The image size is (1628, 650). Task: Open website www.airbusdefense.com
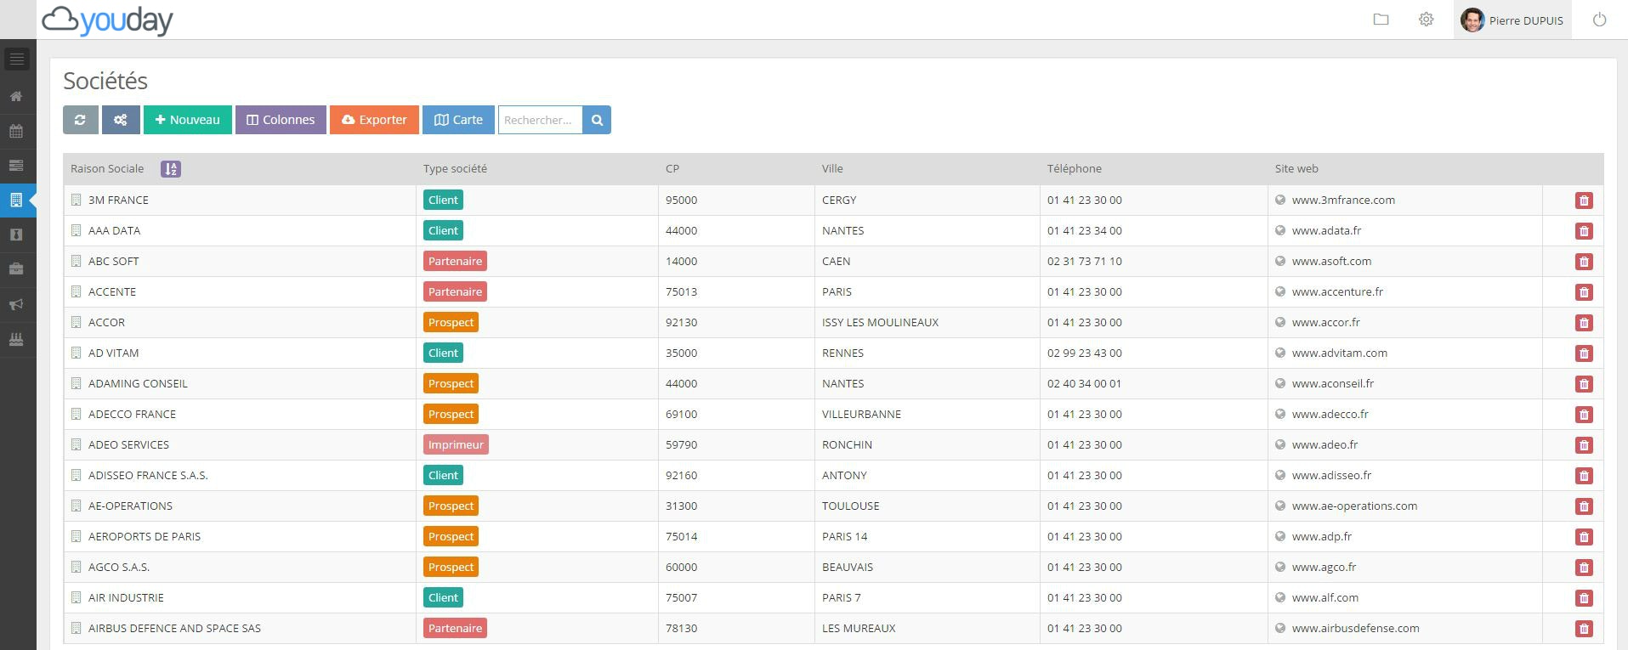(1355, 629)
